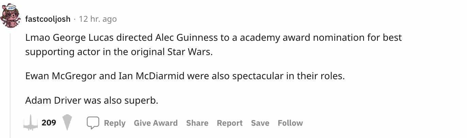Click the speech bubble comment icon
467x138 pixels.
click(93, 123)
